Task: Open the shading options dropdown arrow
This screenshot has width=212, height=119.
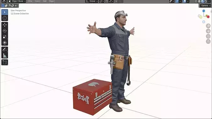Action: [209, 1]
